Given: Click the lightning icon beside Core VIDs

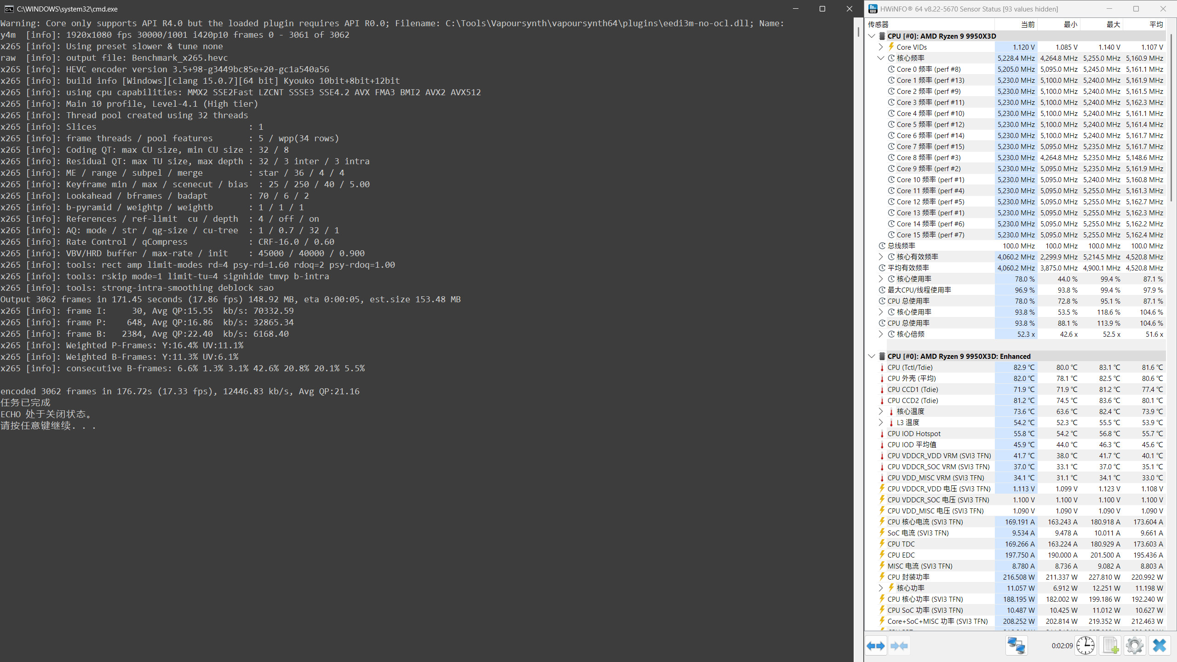Looking at the screenshot, I should [x=891, y=47].
